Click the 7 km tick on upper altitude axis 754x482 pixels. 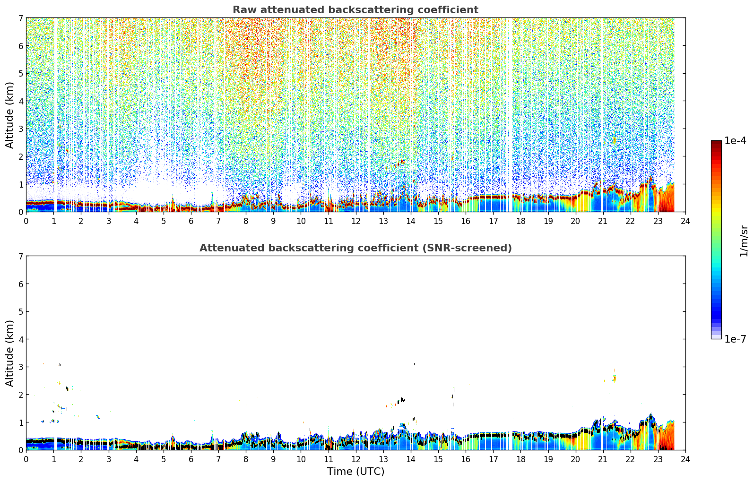[x=21, y=18]
